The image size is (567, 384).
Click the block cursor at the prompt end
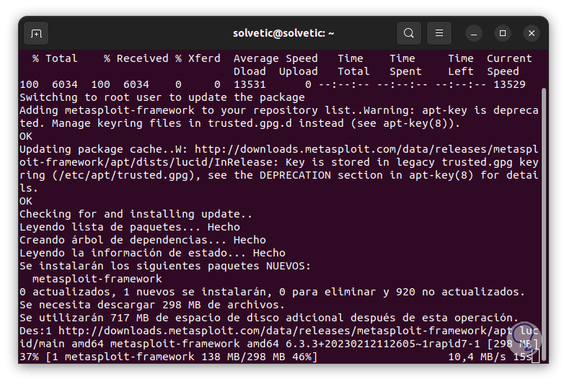coord(535,357)
